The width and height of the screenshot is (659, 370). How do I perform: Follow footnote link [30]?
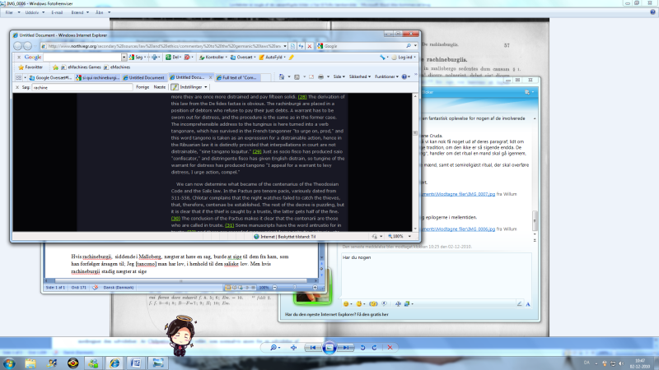(175, 219)
